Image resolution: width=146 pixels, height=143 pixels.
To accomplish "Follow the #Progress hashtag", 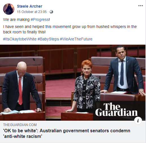I will pyautogui.click(x=40, y=19).
